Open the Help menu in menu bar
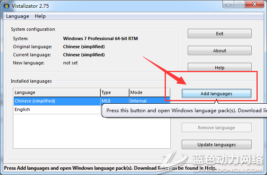The height and width of the screenshot is (175, 267). tap(40, 16)
